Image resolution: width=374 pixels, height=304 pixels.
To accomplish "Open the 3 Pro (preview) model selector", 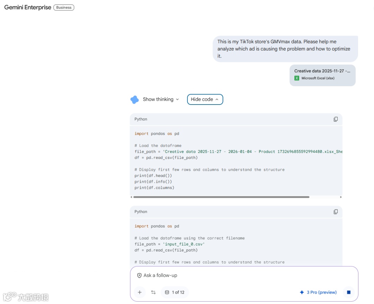I will coord(318,292).
